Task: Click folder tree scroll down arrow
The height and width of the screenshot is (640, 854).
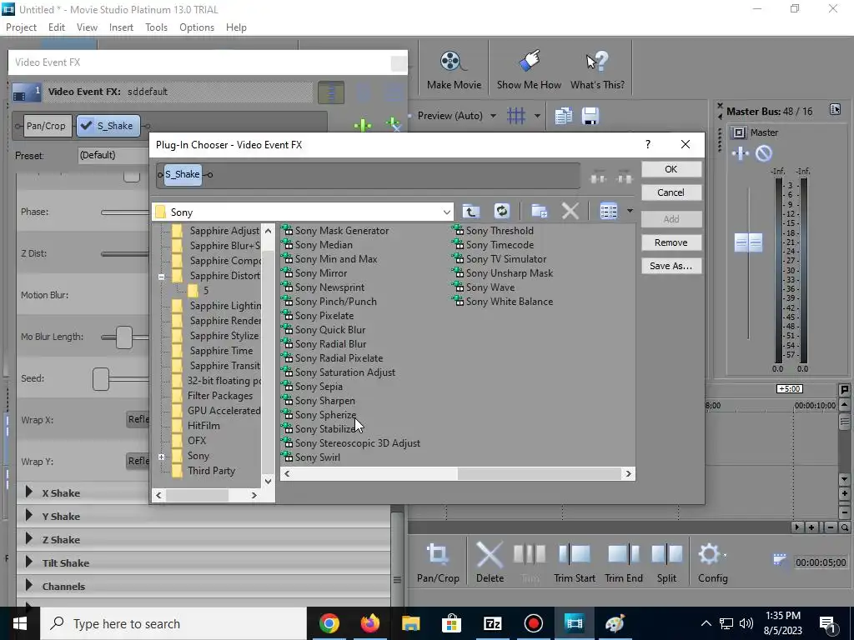Action: click(268, 481)
